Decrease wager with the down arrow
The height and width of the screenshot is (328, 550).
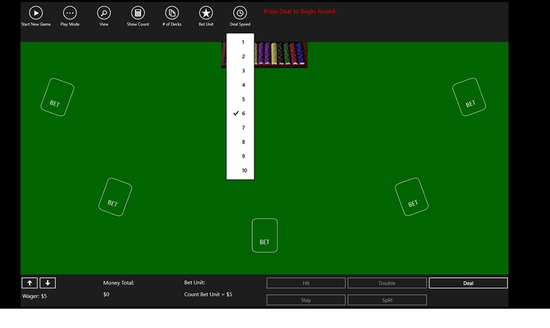coord(47,283)
